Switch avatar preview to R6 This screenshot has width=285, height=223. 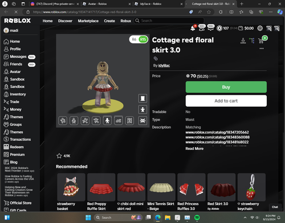click(x=134, y=39)
